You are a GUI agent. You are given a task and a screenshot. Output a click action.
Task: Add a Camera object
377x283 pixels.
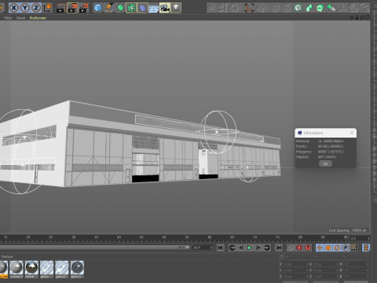pyautogui.click(x=165, y=8)
